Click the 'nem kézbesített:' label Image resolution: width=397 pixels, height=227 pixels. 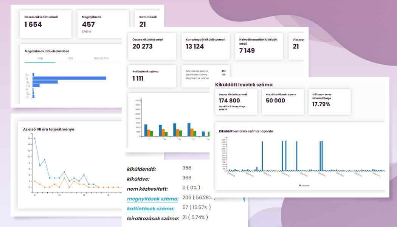coord(147,189)
